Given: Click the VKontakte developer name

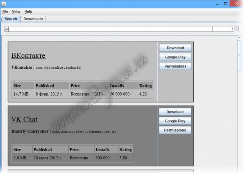Looking at the screenshot, I should pyautogui.click(x=22, y=67).
